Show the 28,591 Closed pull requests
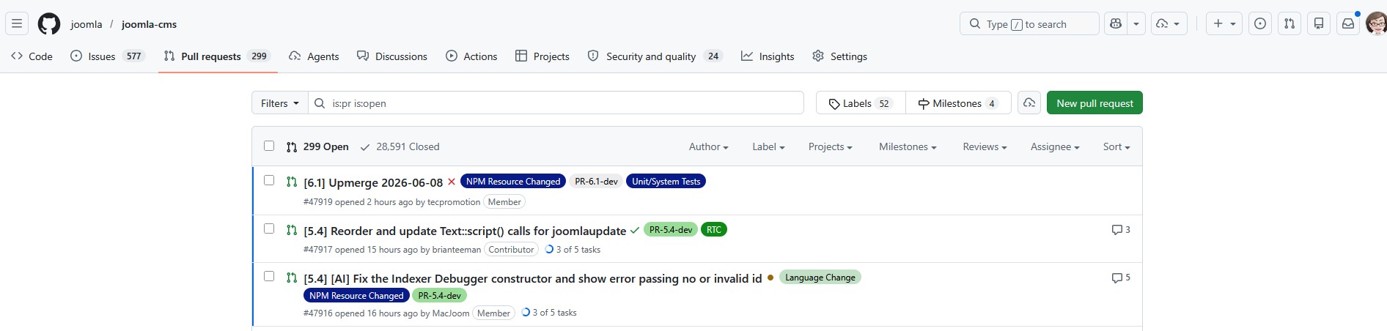Viewport: 1387px width, 331px height. pyautogui.click(x=400, y=146)
